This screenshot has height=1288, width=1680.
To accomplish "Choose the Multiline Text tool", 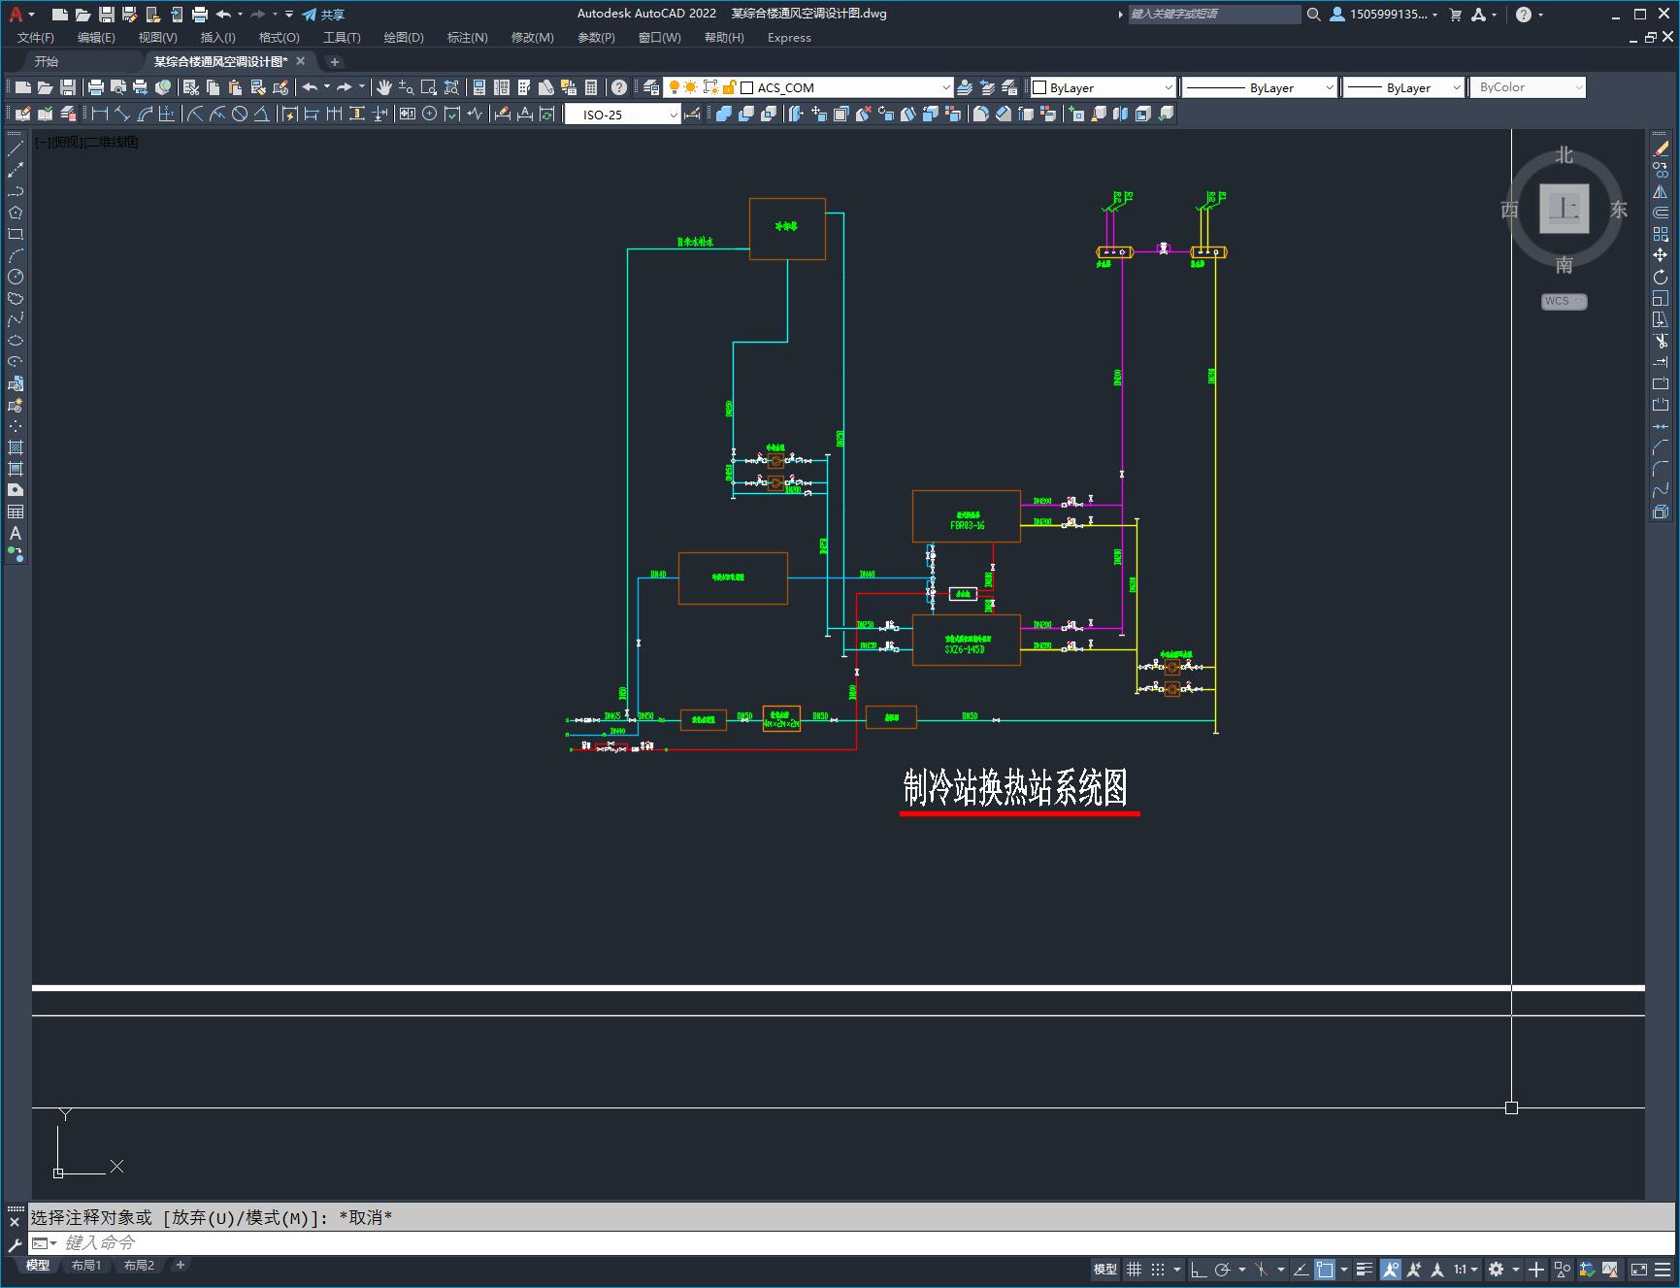I will pyautogui.click(x=16, y=533).
